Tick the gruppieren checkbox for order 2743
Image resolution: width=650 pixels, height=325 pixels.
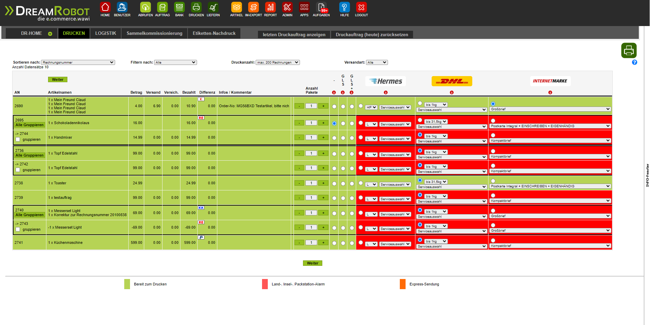(18, 229)
